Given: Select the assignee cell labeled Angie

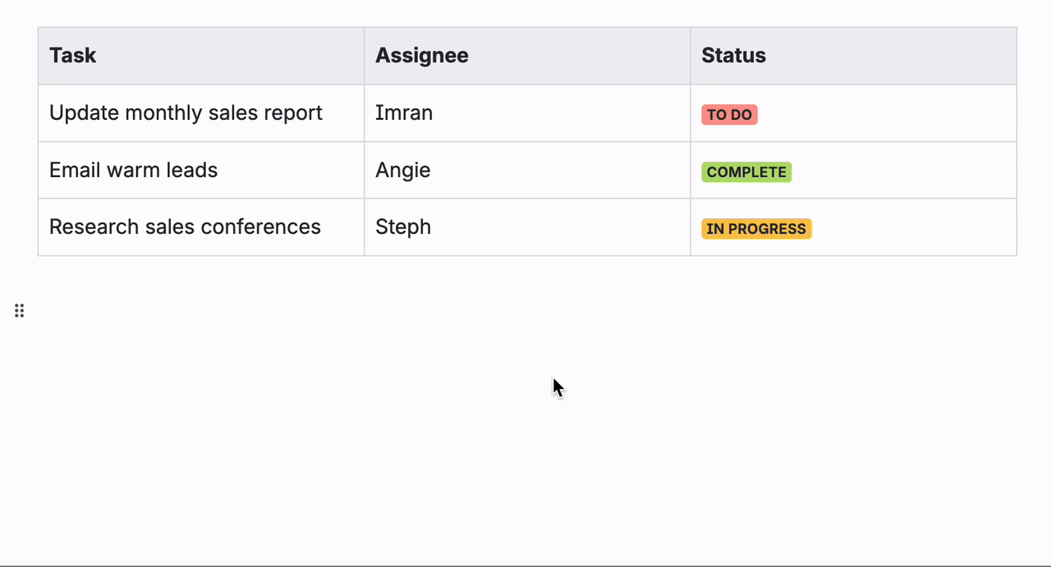Looking at the screenshot, I should [403, 170].
